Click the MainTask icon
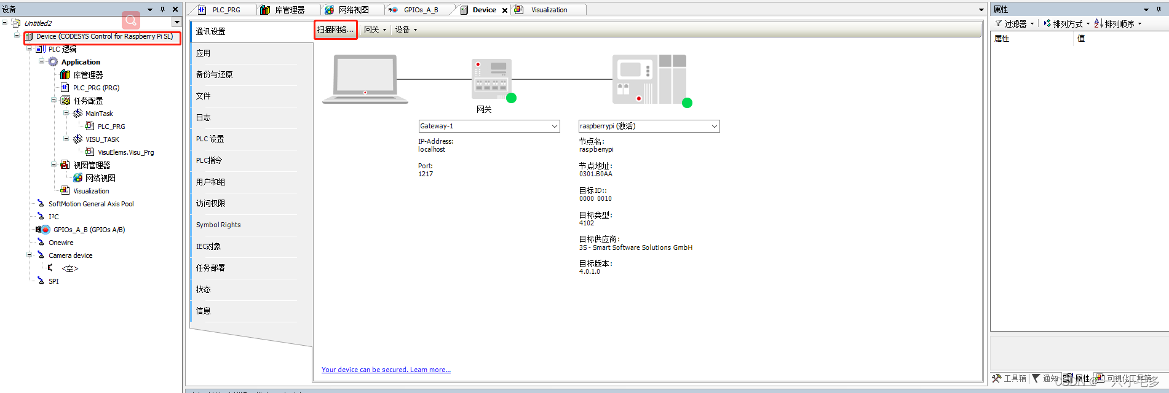1169x393 pixels. [x=77, y=114]
